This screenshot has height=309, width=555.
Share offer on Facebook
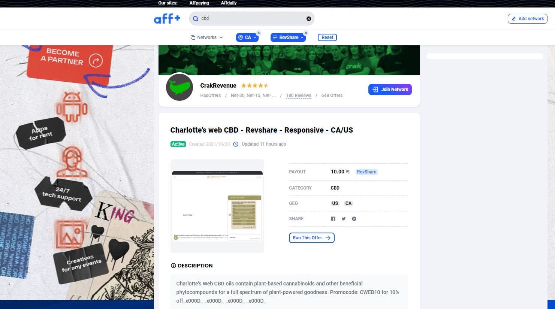point(333,219)
